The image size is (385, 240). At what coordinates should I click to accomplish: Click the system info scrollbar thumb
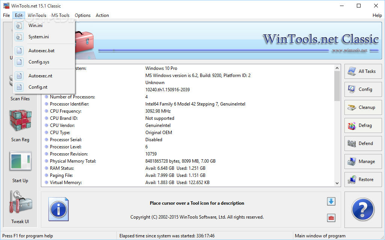337,86
